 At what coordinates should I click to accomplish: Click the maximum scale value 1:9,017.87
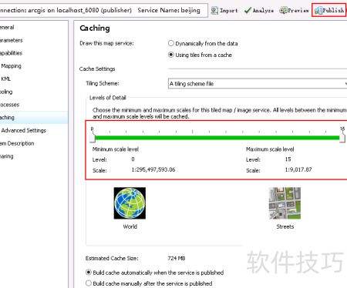click(298, 169)
